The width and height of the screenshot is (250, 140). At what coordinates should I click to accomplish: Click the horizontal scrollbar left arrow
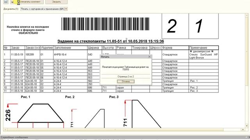pyautogui.click(x=5, y=129)
